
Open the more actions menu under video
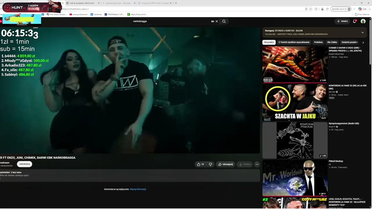click(257, 164)
